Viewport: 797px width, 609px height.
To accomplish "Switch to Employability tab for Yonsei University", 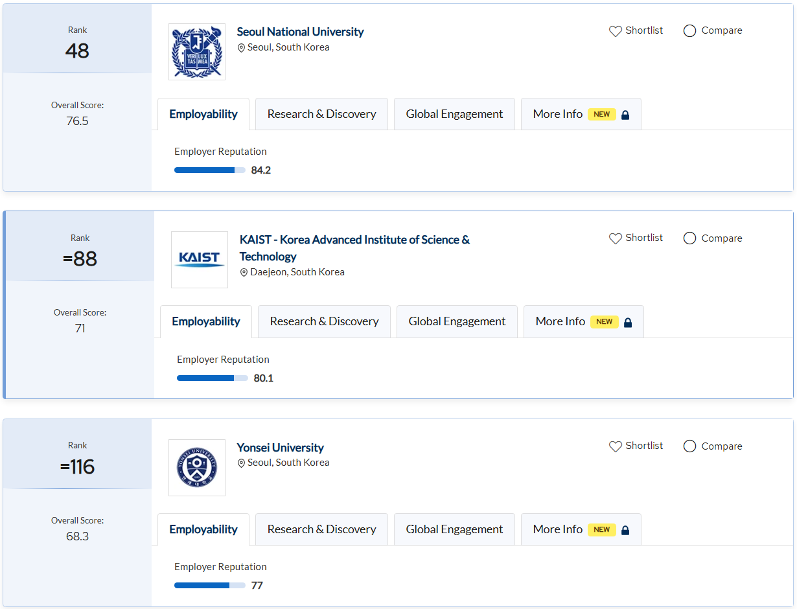I will pyautogui.click(x=203, y=529).
